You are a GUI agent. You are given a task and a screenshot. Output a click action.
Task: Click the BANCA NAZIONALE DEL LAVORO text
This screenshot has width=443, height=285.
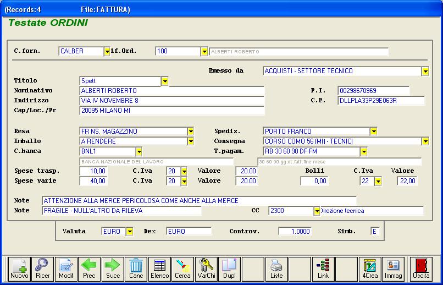(123, 162)
